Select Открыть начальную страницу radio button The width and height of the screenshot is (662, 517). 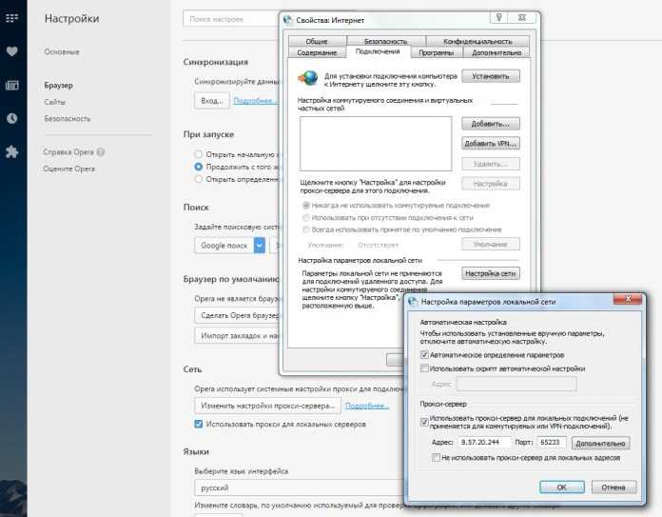pos(199,154)
